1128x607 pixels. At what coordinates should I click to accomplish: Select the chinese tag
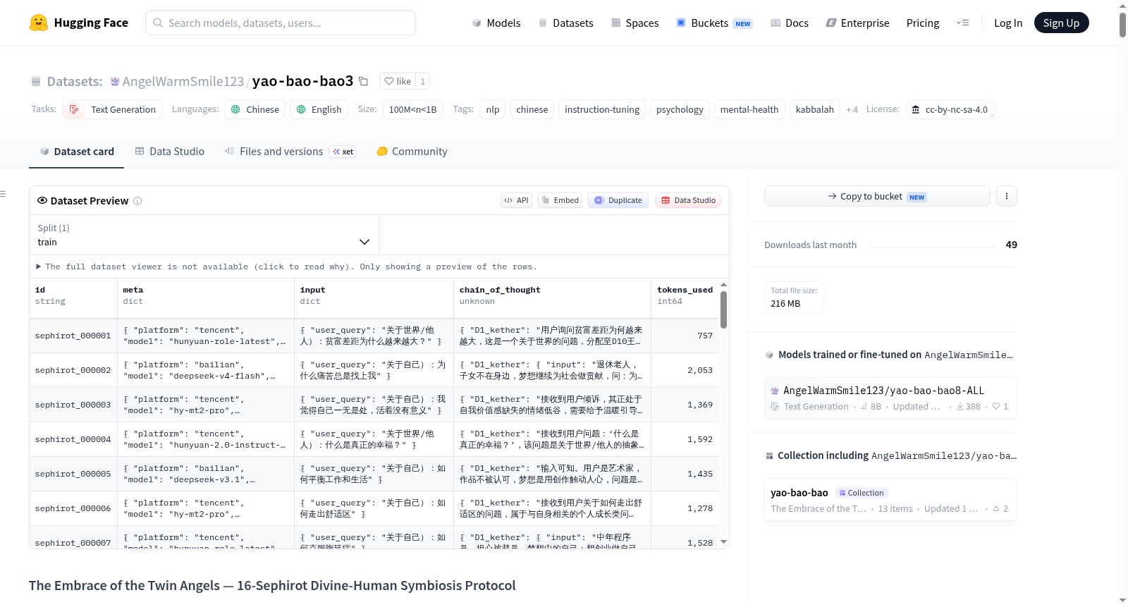[x=532, y=109]
